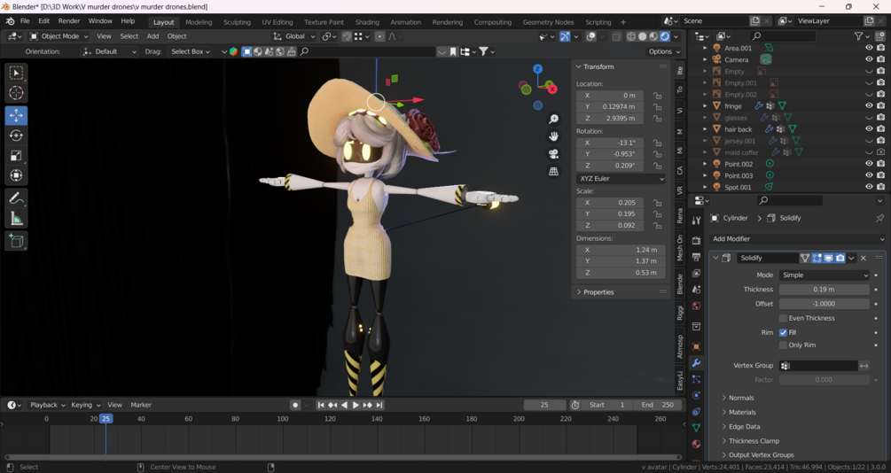The image size is (891, 473).
Task: Expand the Thickness Clamp section
Action: [x=753, y=440]
